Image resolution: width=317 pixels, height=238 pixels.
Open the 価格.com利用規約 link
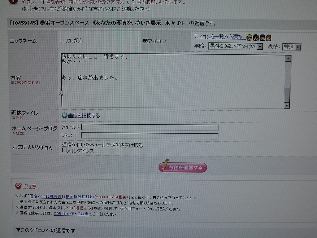point(45,196)
